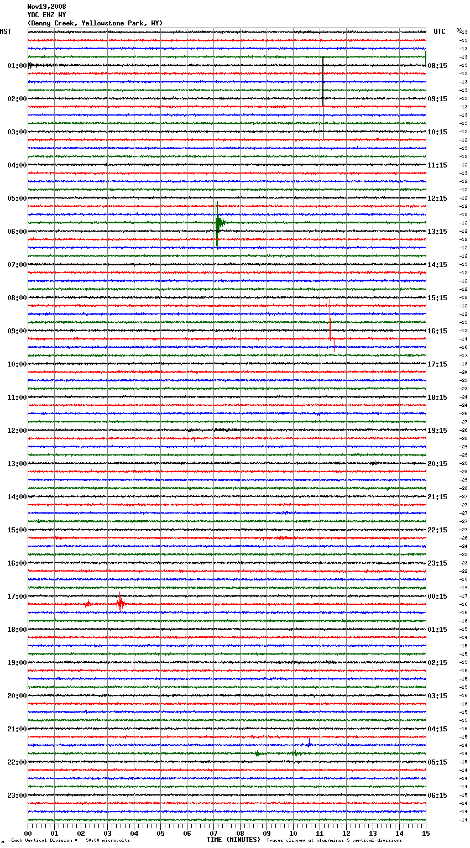Select the 22:00 MST row label
The image size is (470, 848).
tap(17, 762)
